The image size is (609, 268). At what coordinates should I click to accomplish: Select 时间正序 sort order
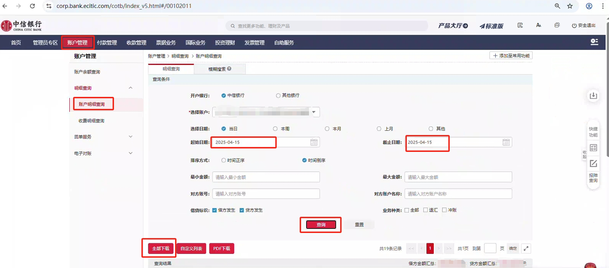pos(224,160)
